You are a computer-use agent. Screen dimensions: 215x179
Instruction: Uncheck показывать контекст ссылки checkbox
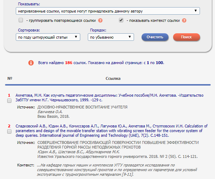click(121, 20)
